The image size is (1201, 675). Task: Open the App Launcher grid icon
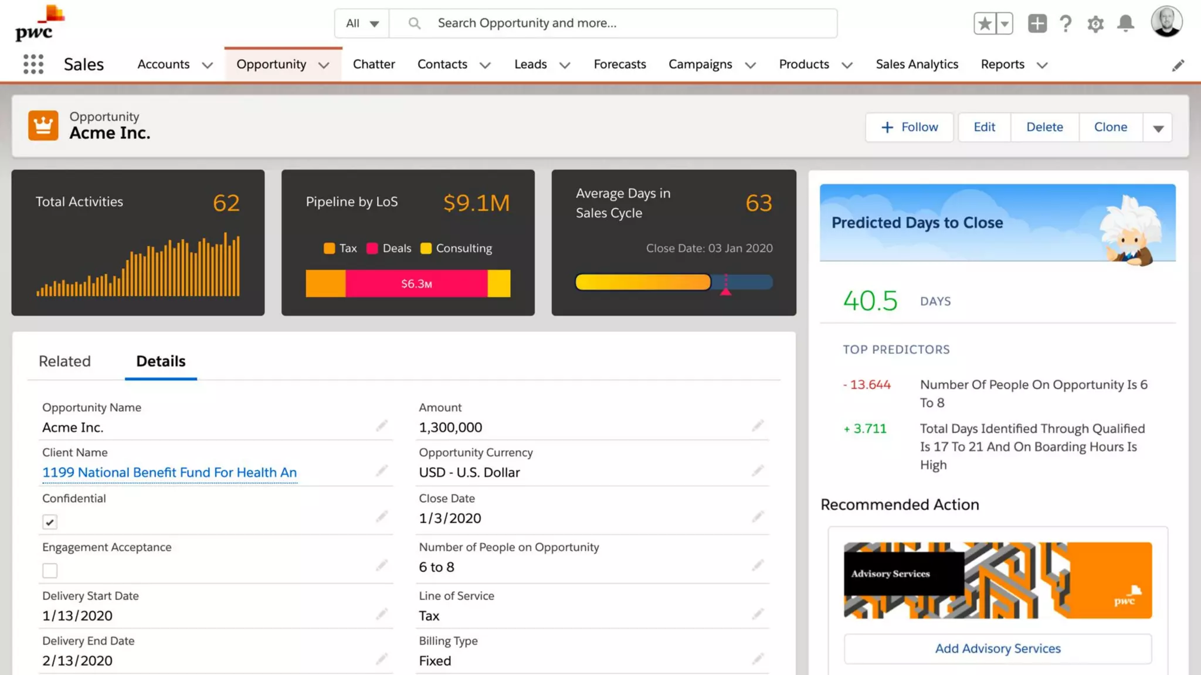[33, 64]
